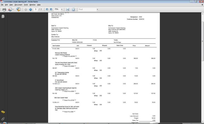Open the Collaborate meeting icon
Image resolution: width=204 pixels, height=124 pixels.
18,9
